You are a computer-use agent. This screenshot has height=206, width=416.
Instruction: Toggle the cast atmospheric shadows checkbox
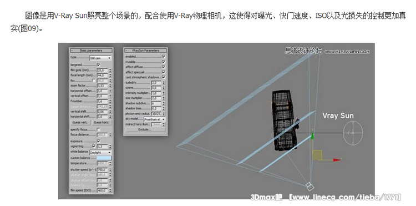(x=164, y=77)
